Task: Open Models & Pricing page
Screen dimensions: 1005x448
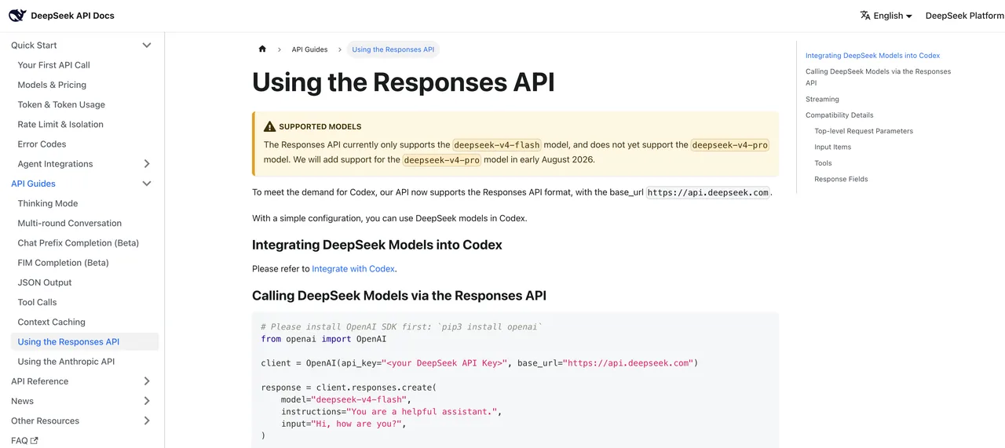Action: click(x=52, y=85)
